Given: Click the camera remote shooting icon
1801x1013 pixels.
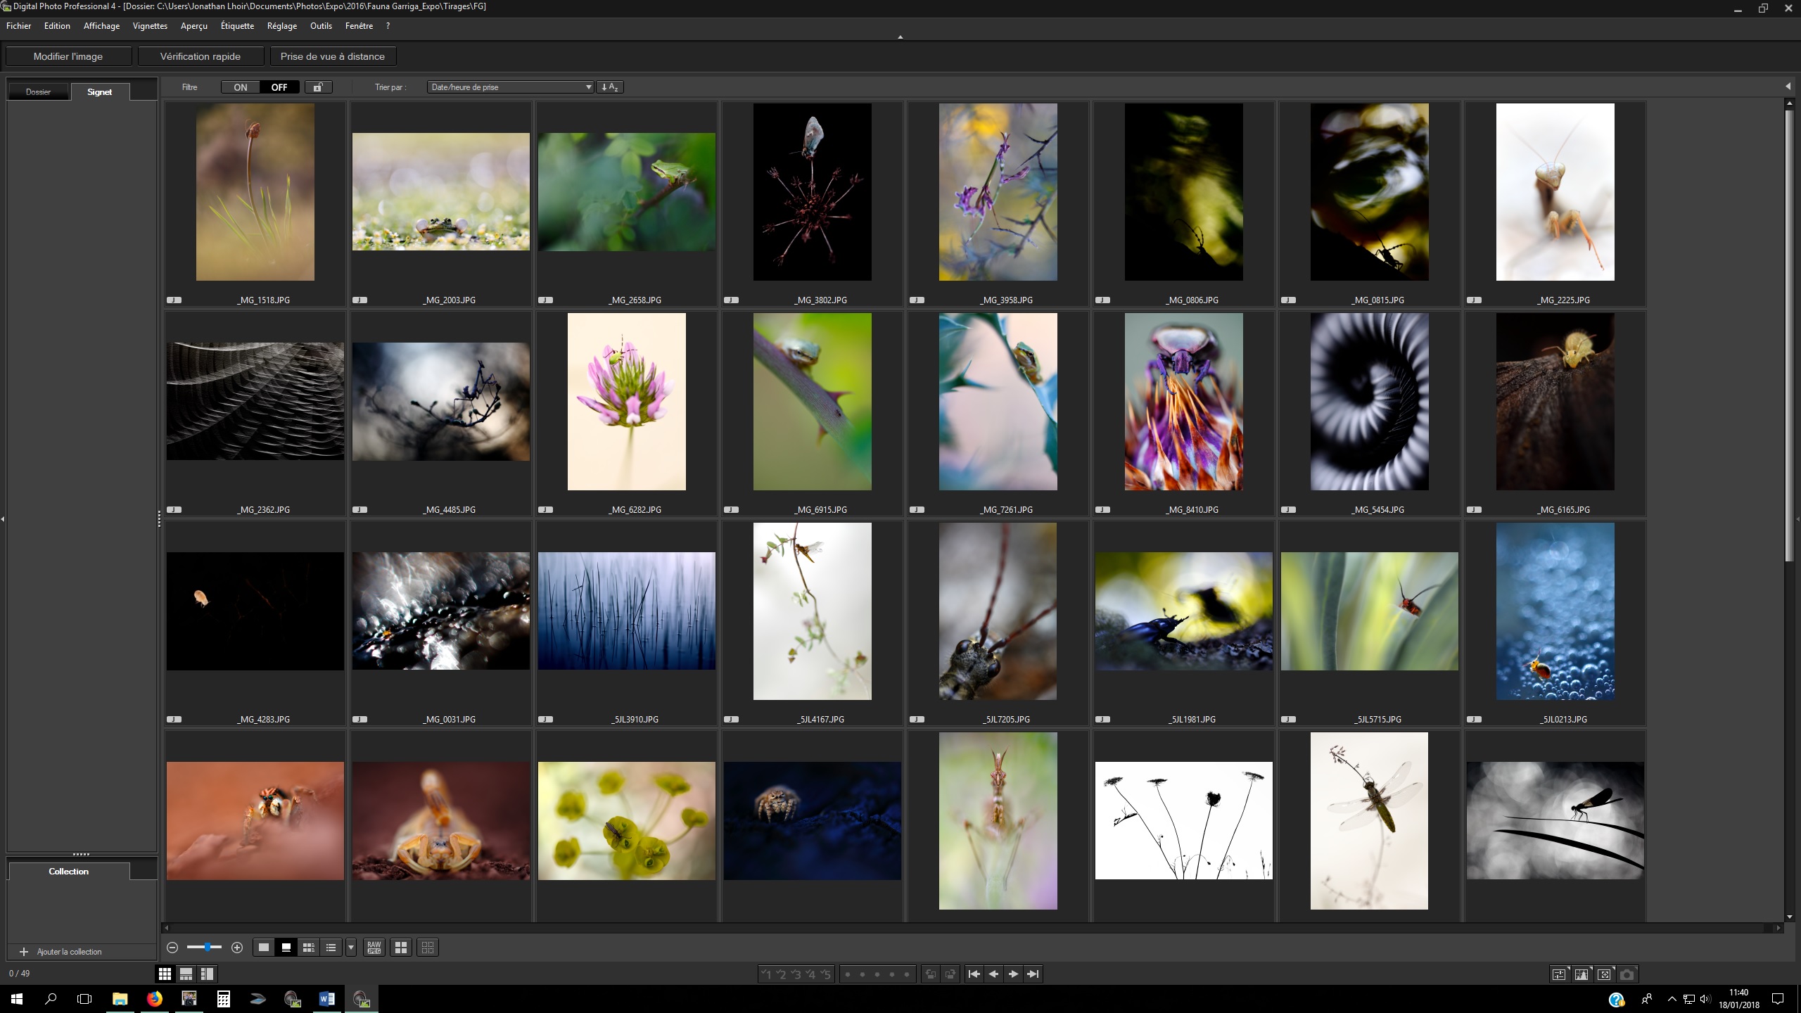Looking at the screenshot, I should coord(1627,974).
